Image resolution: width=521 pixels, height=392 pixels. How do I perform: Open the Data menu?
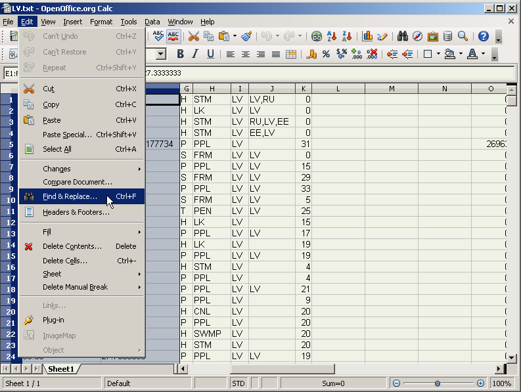click(152, 22)
